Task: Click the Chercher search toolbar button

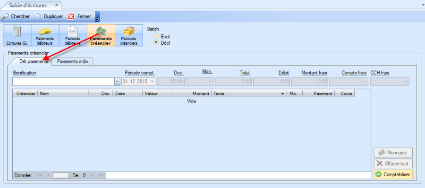Action: tap(16, 16)
